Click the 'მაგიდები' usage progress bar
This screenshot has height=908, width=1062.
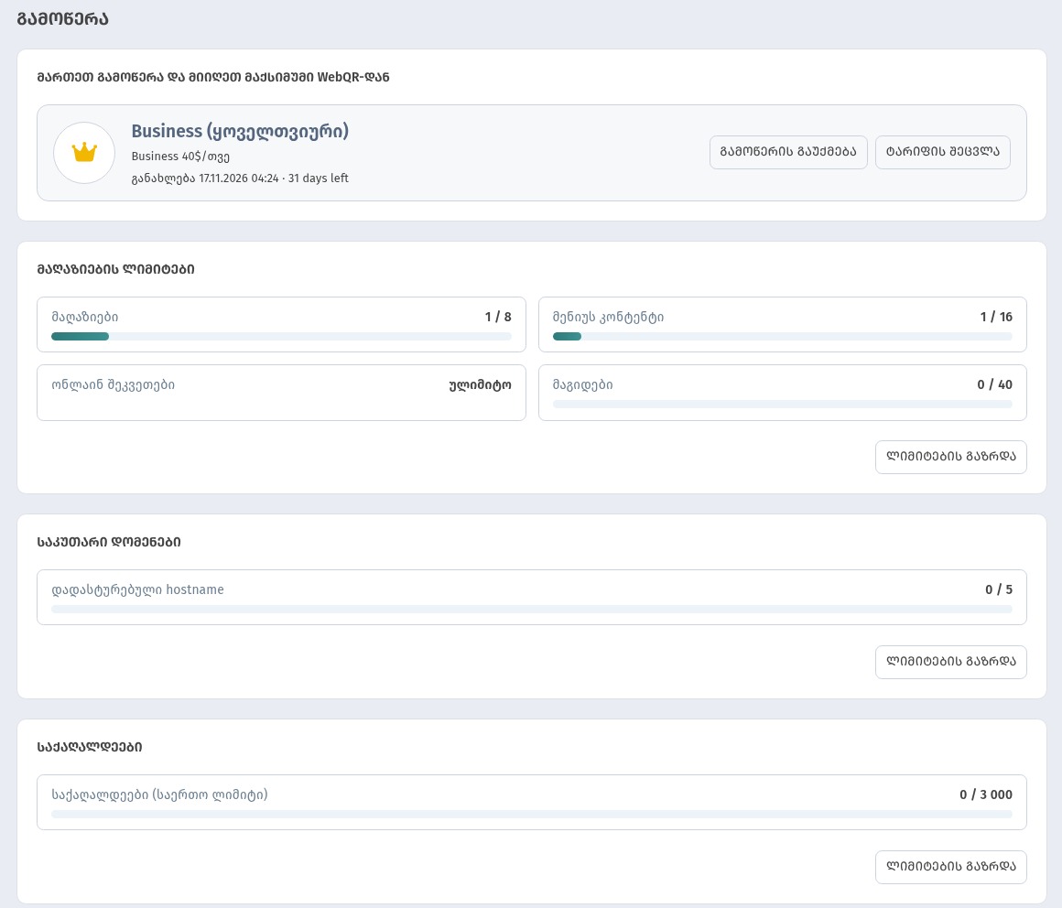click(782, 405)
